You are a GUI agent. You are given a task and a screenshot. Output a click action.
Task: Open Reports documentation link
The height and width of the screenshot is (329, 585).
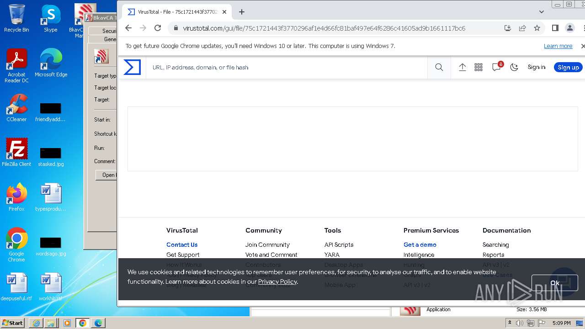tap(494, 255)
